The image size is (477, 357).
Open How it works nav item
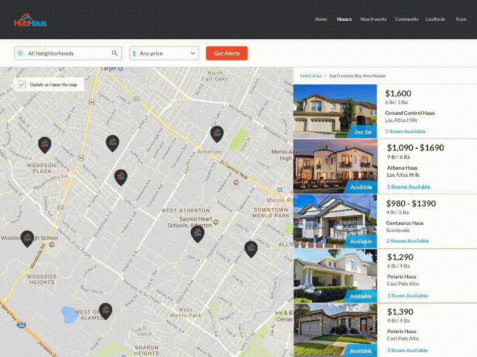coord(373,19)
